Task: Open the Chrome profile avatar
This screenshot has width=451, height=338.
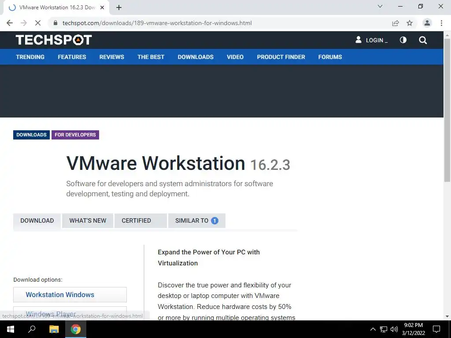Action: pyautogui.click(x=427, y=23)
